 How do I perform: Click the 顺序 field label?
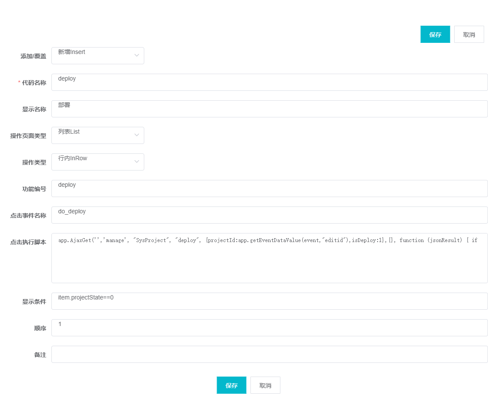click(x=40, y=328)
